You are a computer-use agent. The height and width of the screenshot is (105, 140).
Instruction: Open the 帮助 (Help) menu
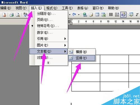click(113, 8)
